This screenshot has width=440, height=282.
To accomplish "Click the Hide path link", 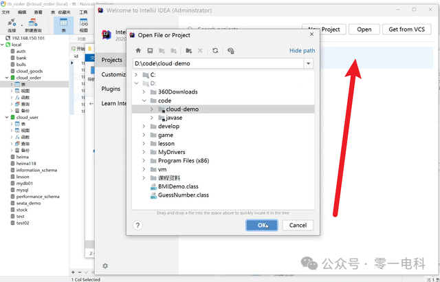I will pos(302,50).
